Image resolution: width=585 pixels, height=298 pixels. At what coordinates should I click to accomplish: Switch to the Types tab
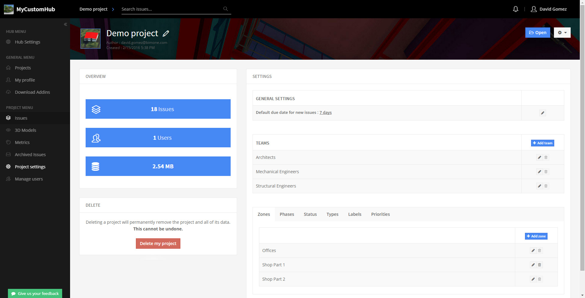click(332, 214)
